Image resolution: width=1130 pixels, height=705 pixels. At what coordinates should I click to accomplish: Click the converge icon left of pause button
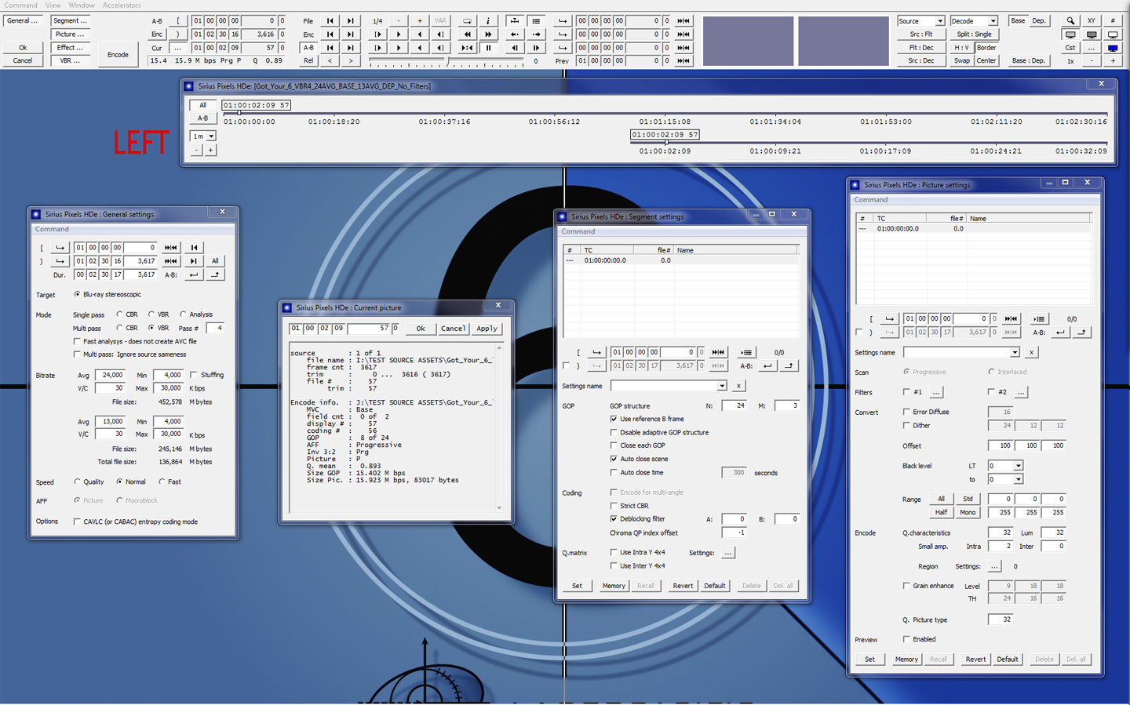click(x=468, y=48)
